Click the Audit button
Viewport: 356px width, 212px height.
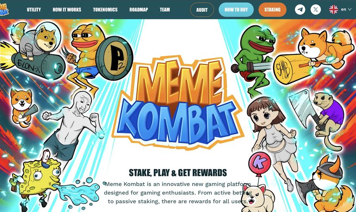click(202, 10)
